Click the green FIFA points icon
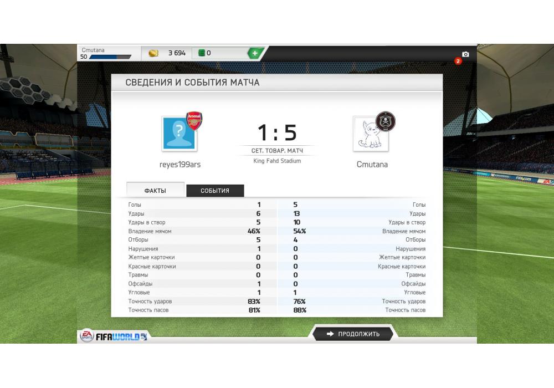Viewport: 554px width, 388px height. click(x=202, y=53)
